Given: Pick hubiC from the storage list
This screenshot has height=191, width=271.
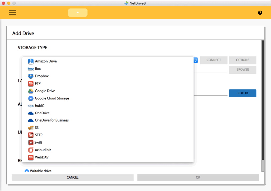Looking at the screenshot, I should click(108, 106).
